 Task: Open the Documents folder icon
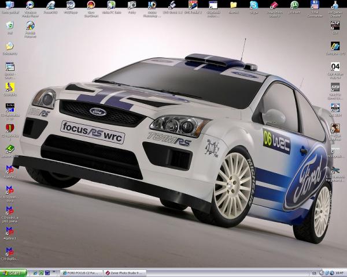click(10, 47)
